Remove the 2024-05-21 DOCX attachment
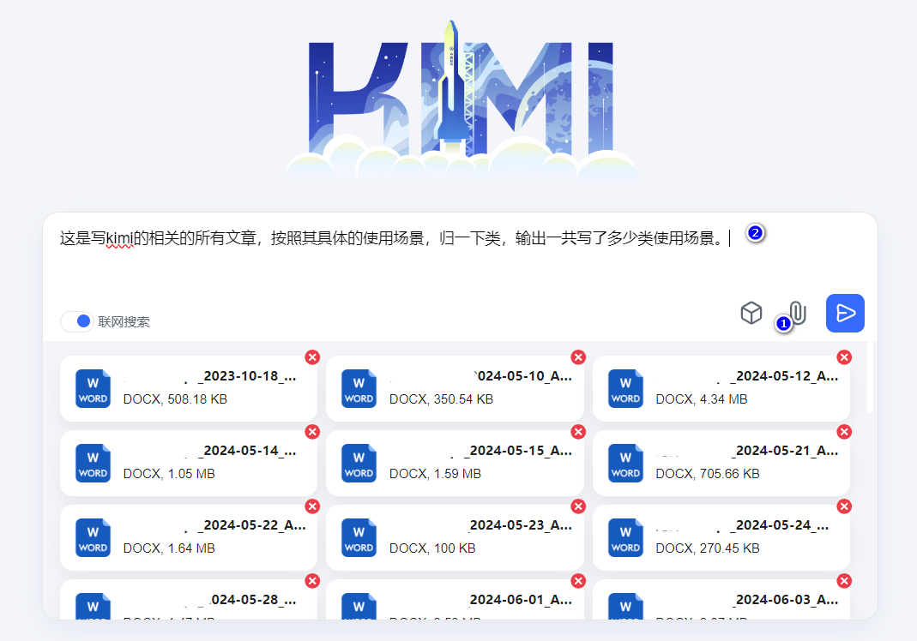Image resolution: width=917 pixels, height=641 pixels. pos(844,432)
